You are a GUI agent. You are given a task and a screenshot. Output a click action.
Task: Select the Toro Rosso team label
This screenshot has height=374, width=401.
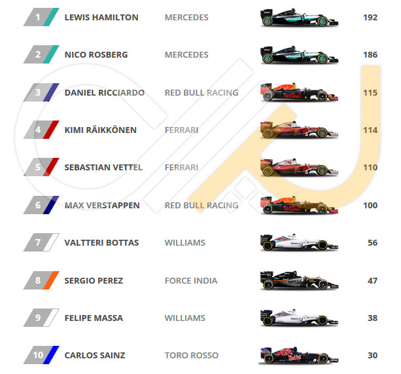(192, 355)
